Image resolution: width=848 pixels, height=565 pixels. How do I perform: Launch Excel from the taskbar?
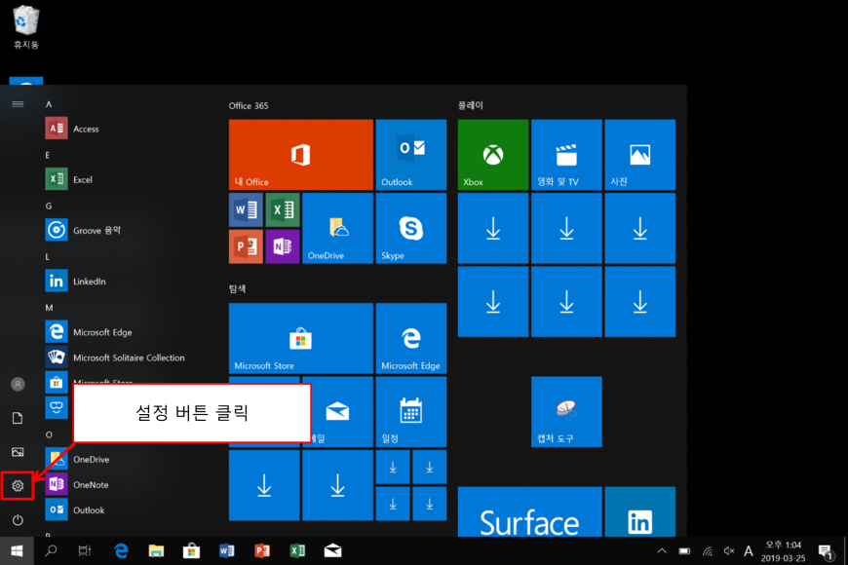point(297,551)
